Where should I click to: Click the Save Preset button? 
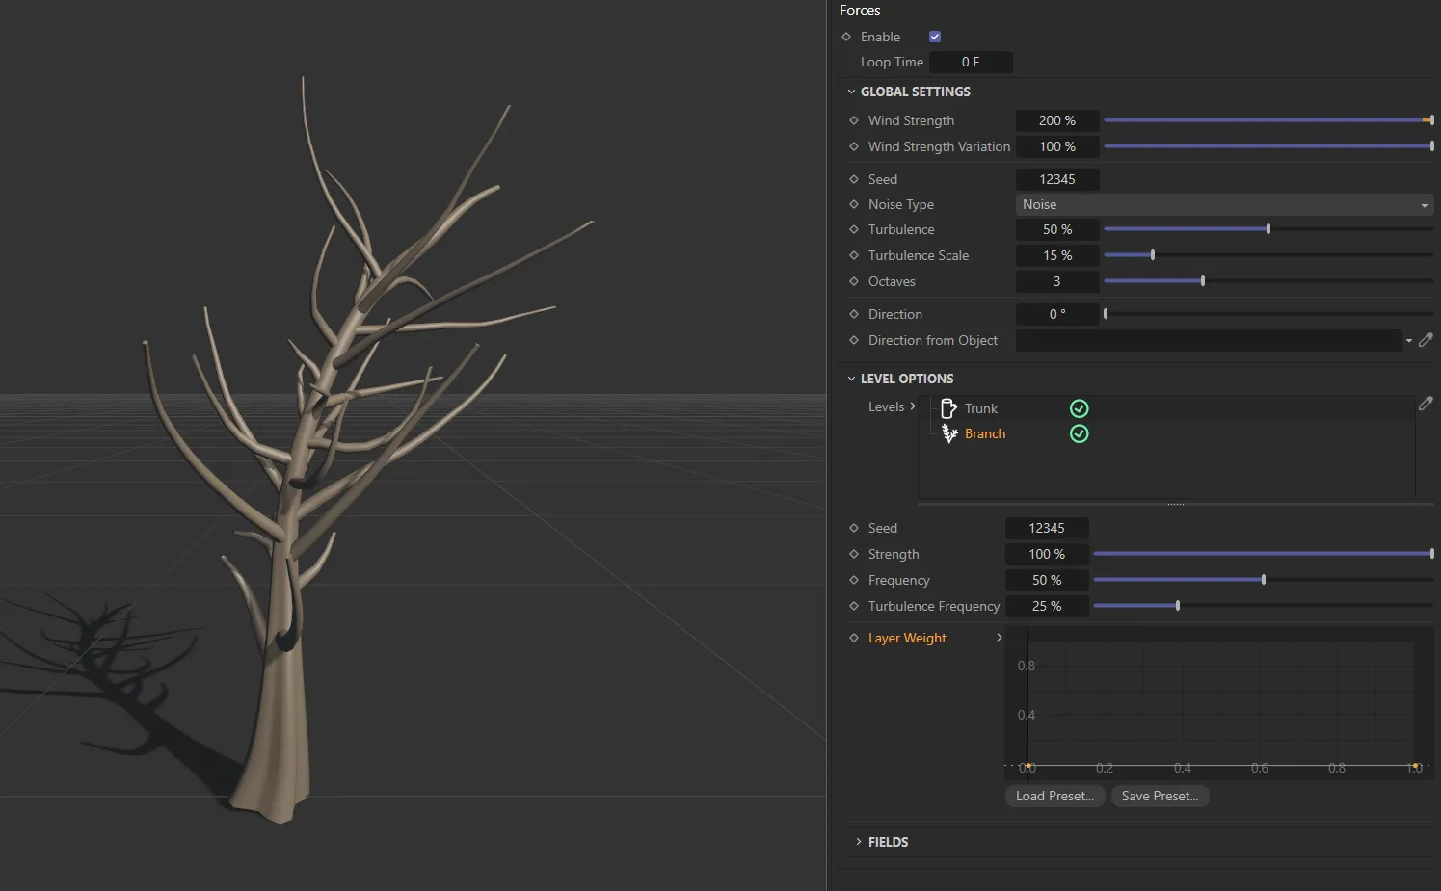pyautogui.click(x=1160, y=796)
